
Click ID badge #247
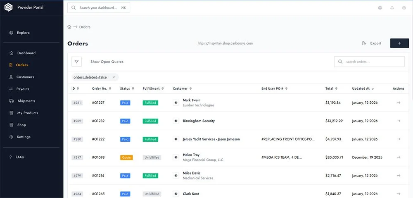(77, 157)
